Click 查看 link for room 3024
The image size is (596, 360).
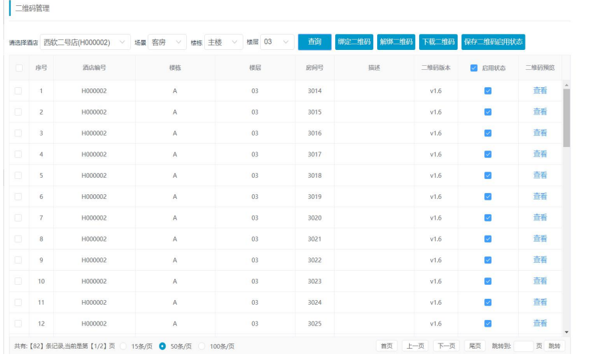(x=539, y=302)
